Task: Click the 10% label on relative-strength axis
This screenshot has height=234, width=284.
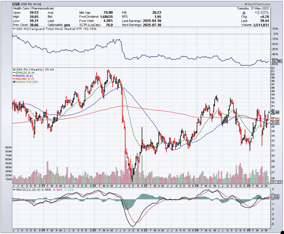Action: click(275, 29)
